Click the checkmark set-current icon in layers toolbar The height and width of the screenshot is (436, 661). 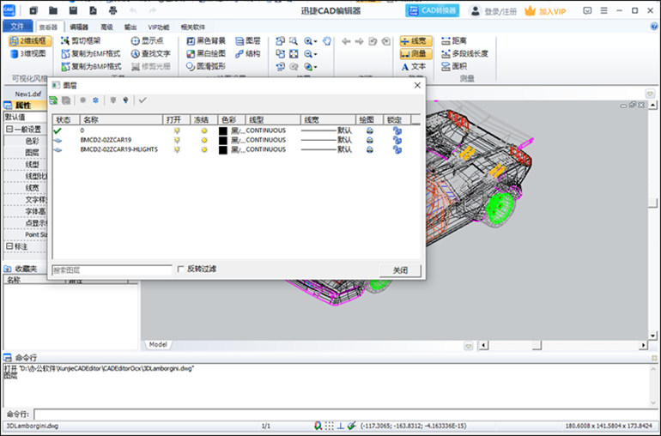[x=143, y=100]
